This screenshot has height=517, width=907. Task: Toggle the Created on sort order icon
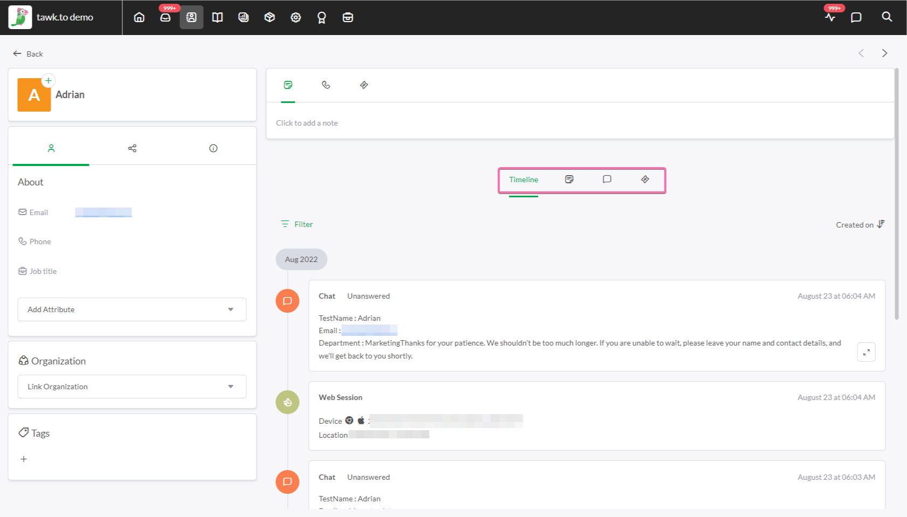coord(881,224)
